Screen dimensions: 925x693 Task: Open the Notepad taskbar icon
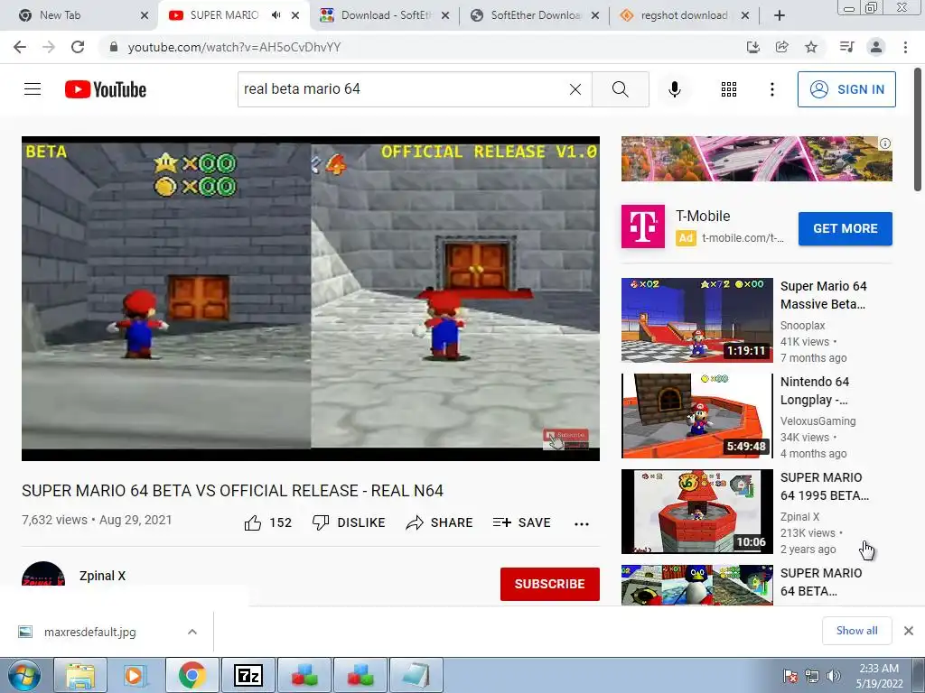tap(416, 675)
